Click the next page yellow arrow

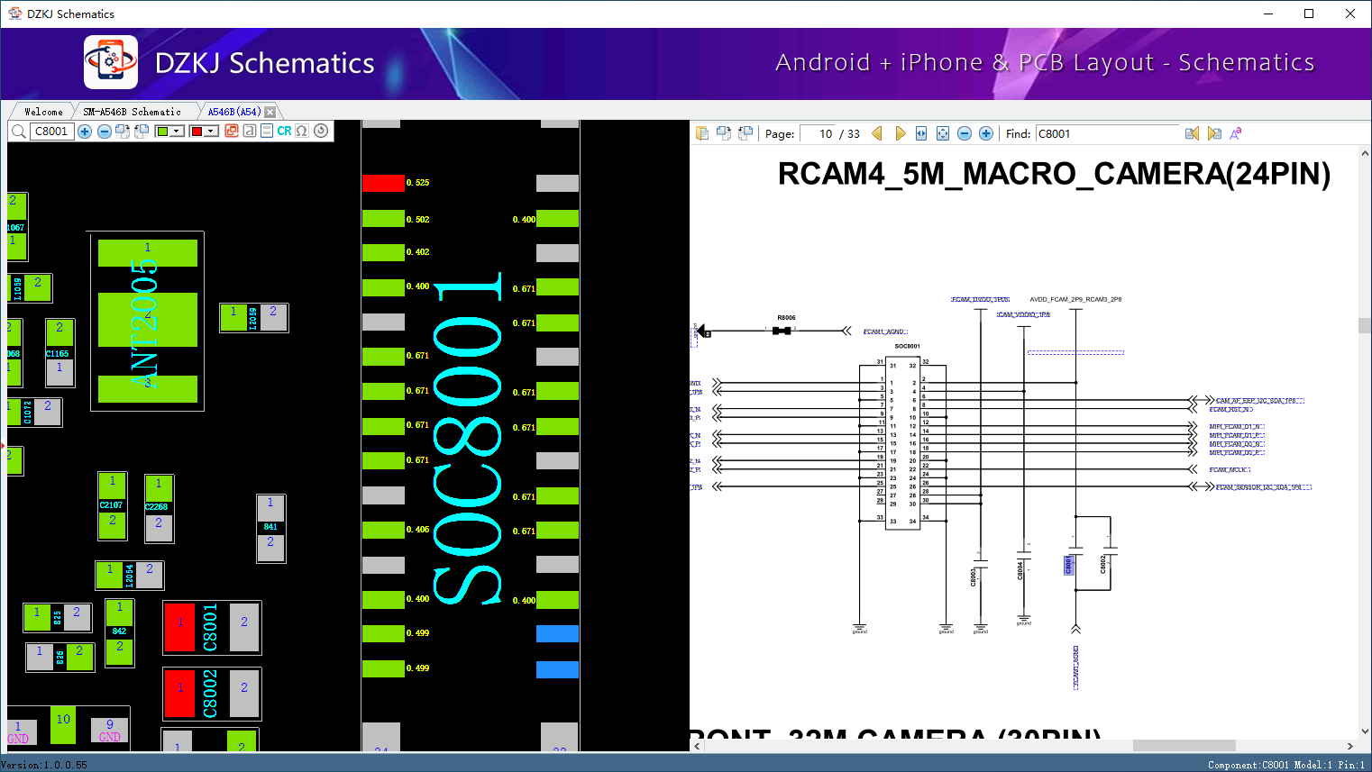click(x=901, y=132)
